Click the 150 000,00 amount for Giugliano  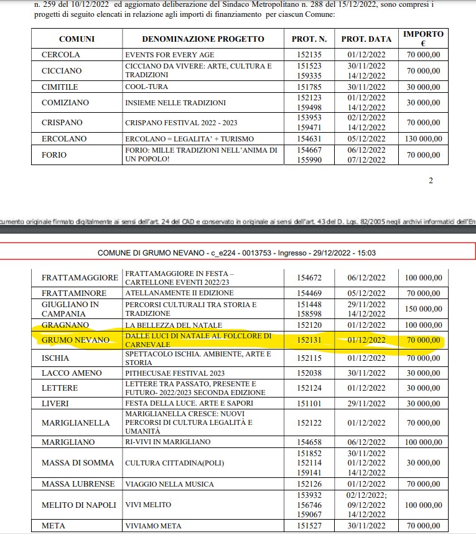click(423, 309)
